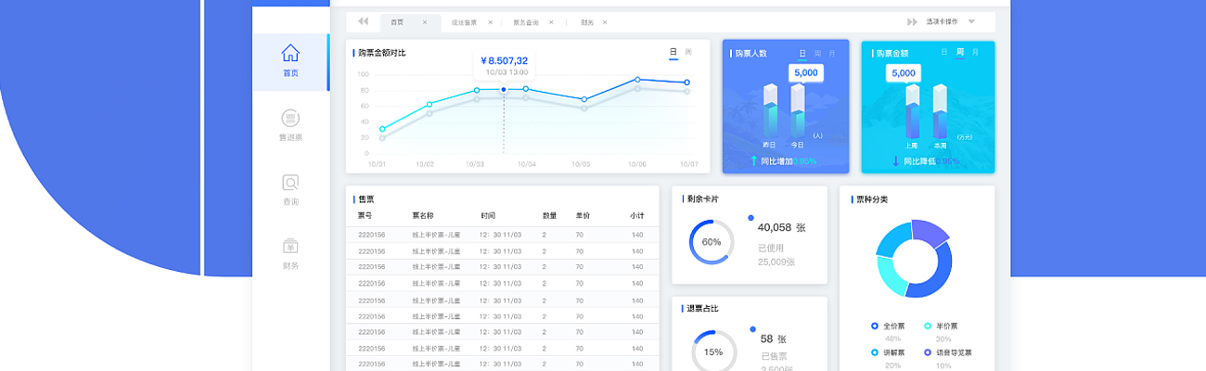Click the 售票 table title
Screen dimensions: 1206x371
pyautogui.click(x=366, y=199)
